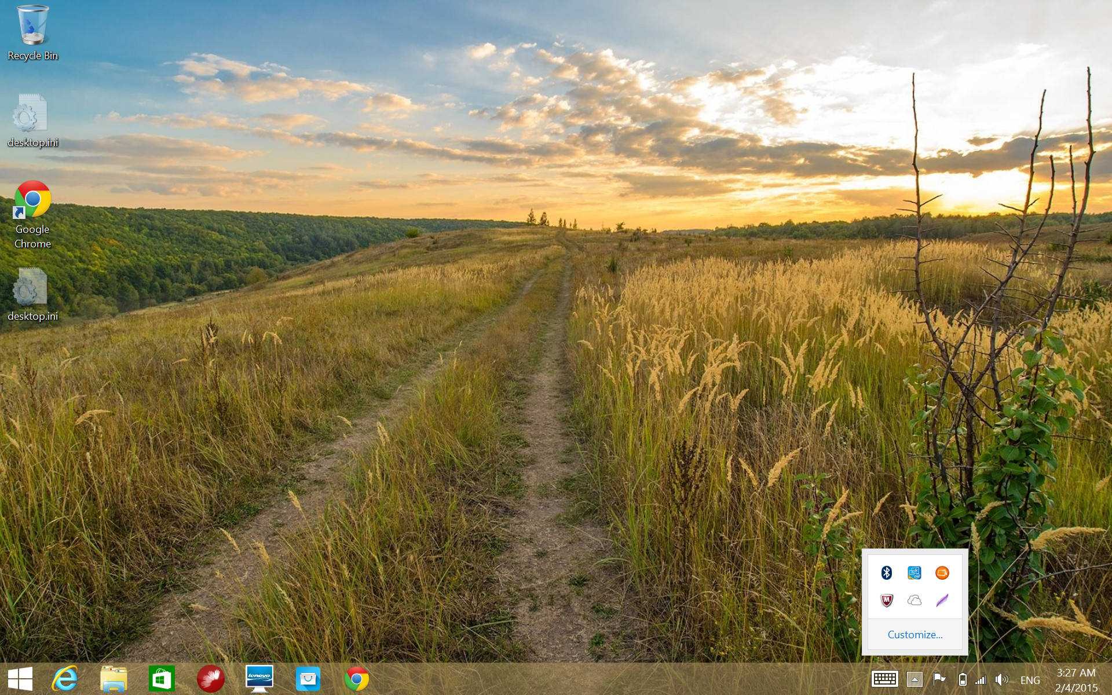Open the Intel graphics tray icon
The height and width of the screenshot is (695, 1112).
pyautogui.click(x=915, y=573)
